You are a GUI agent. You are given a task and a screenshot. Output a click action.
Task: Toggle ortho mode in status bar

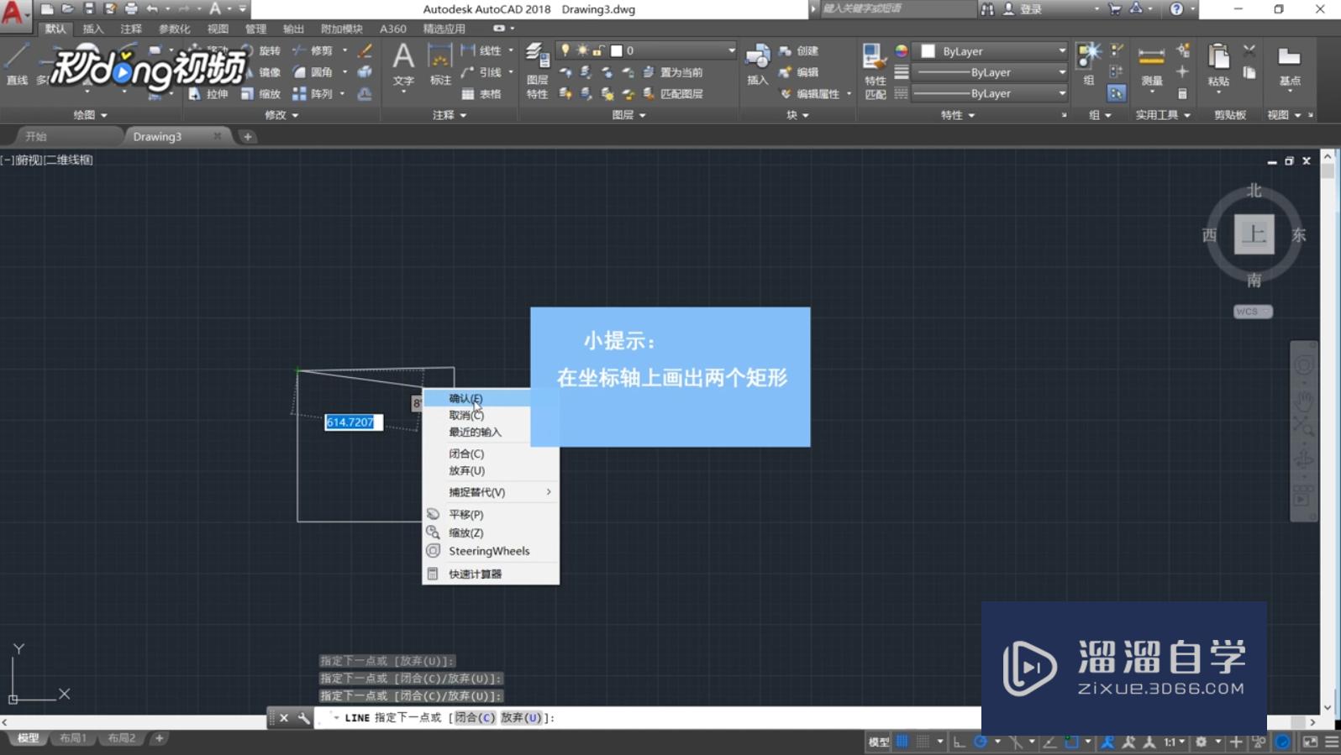(x=959, y=742)
